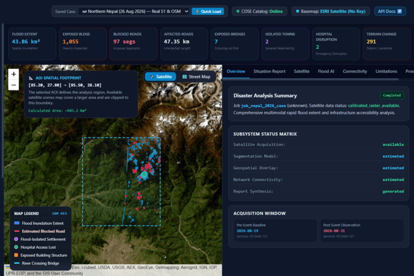Screen dimensions: 414x276
Task: Click the calibrated_raster_available status text
Action: [373, 106]
